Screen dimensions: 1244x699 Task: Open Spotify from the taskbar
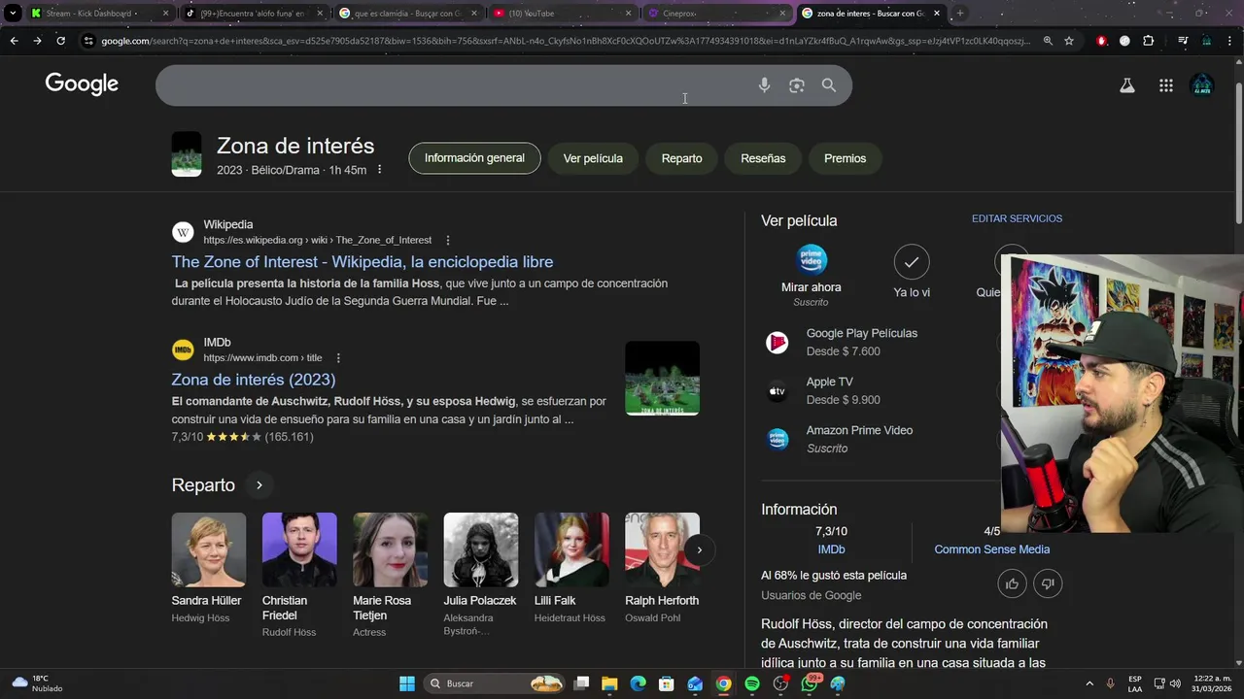[752, 683]
